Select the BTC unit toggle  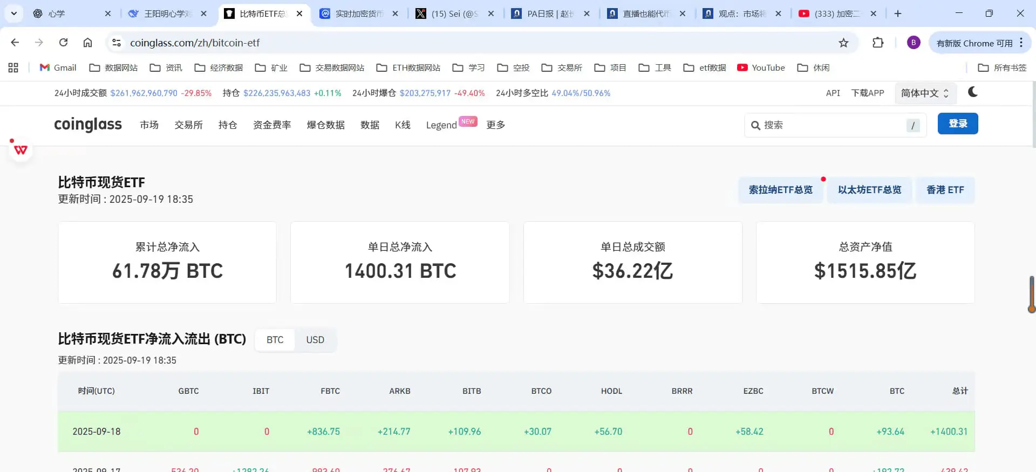[275, 340]
